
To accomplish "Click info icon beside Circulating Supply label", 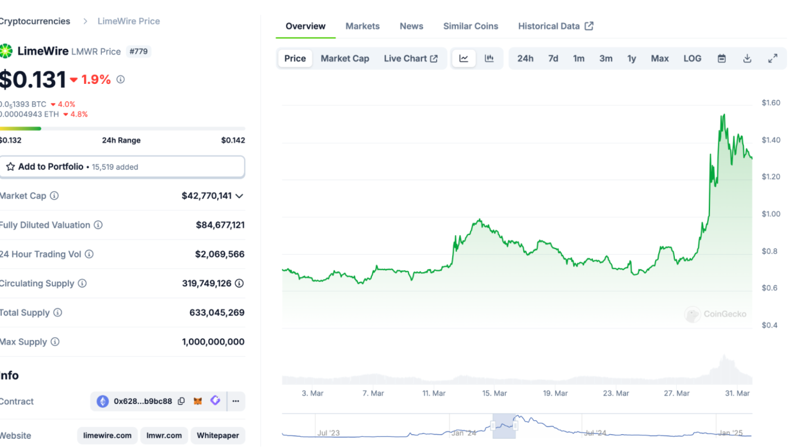I will [x=82, y=283].
